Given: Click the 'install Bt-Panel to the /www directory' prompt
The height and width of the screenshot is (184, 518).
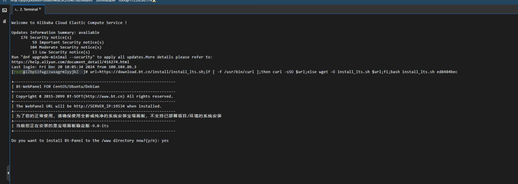Looking at the screenshot, I should pyautogui.click(x=90, y=141).
